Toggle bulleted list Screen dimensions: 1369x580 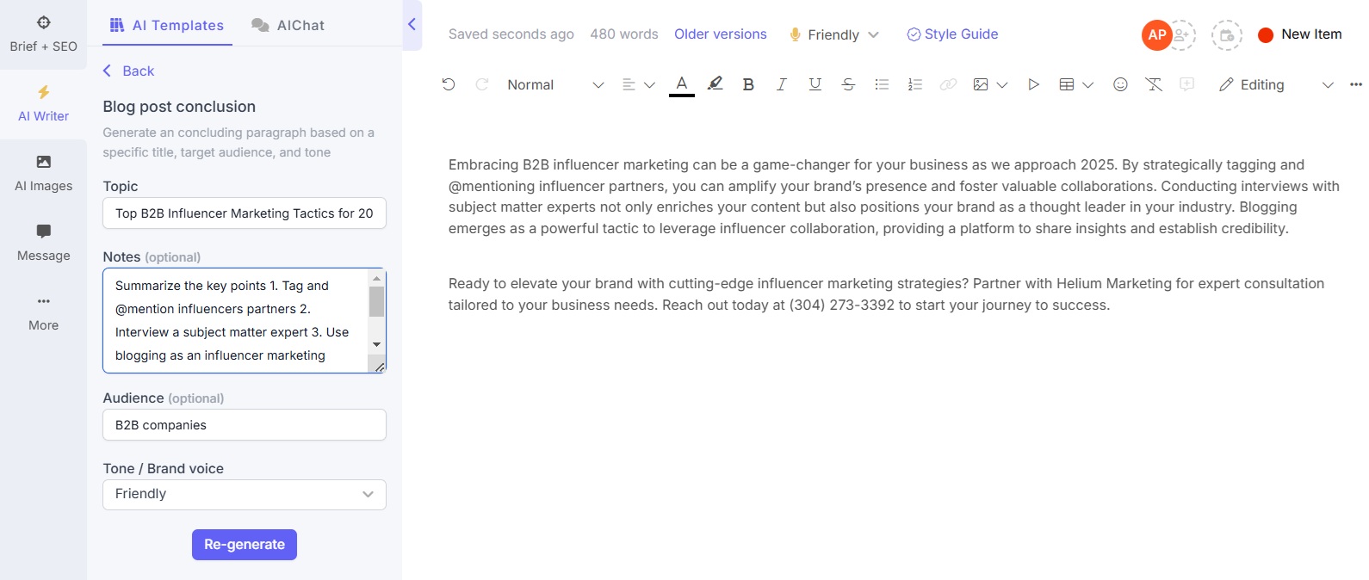click(x=882, y=84)
